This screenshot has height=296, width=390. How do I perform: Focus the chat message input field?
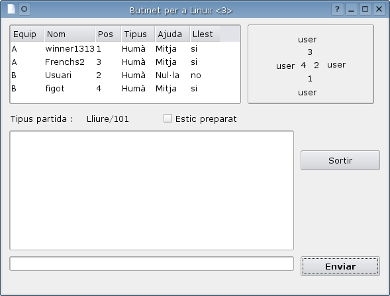pyautogui.click(x=152, y=264)
